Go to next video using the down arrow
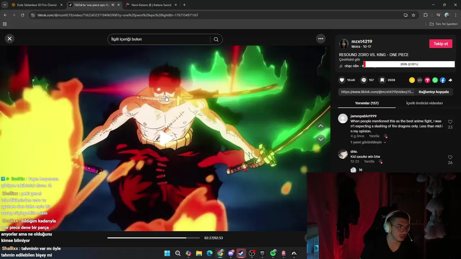This screenshot has width=461, height=259. point(321,139)
